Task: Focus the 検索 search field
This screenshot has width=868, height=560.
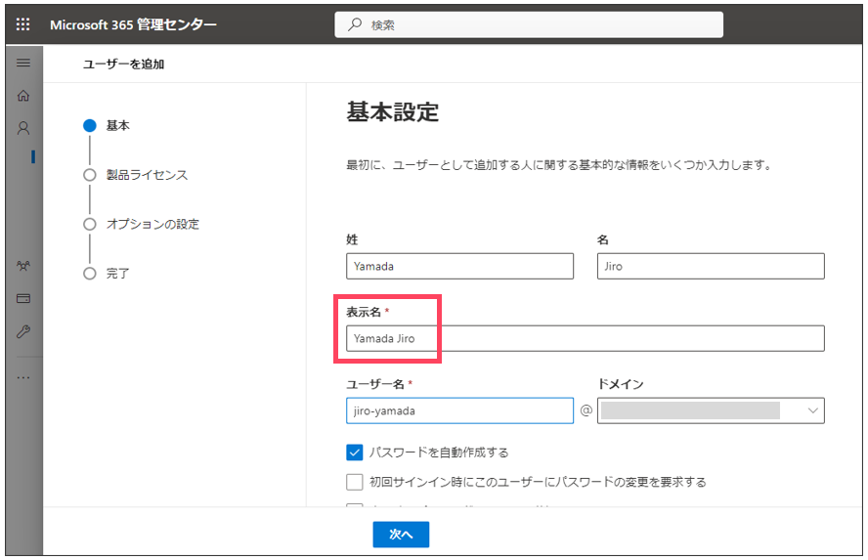Action: point(529,24)
